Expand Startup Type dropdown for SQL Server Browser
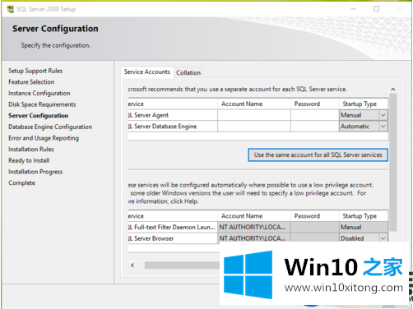Viewport: 413px width, 309px height. click(x=383, y=238)
